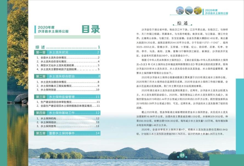Open 第二章 水土流失综合防治 chapter heading
Image resolution: width=244 pixels, height=166 pixels.
(x=67, y=76)
